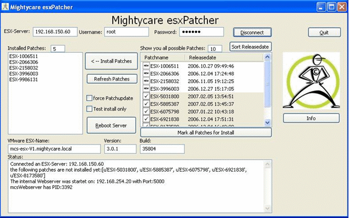The height and width of the screenshot is (218, 349).
Task: Click Status box scrollbar up arrow
Action: tap(268, 164)
